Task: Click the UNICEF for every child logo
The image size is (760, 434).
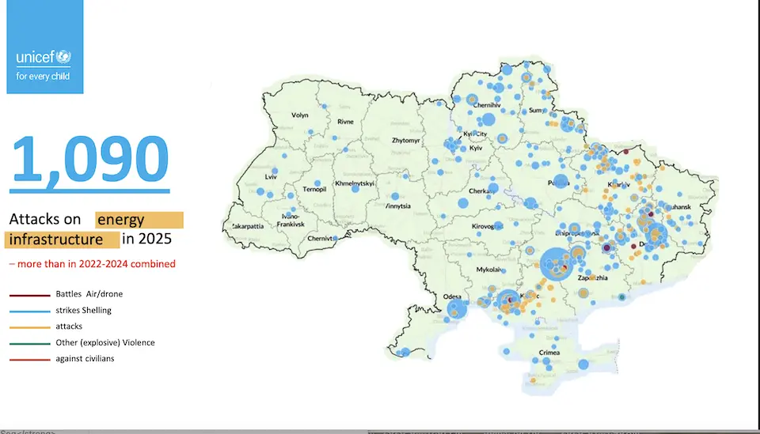Action: (x=44, y=47)
